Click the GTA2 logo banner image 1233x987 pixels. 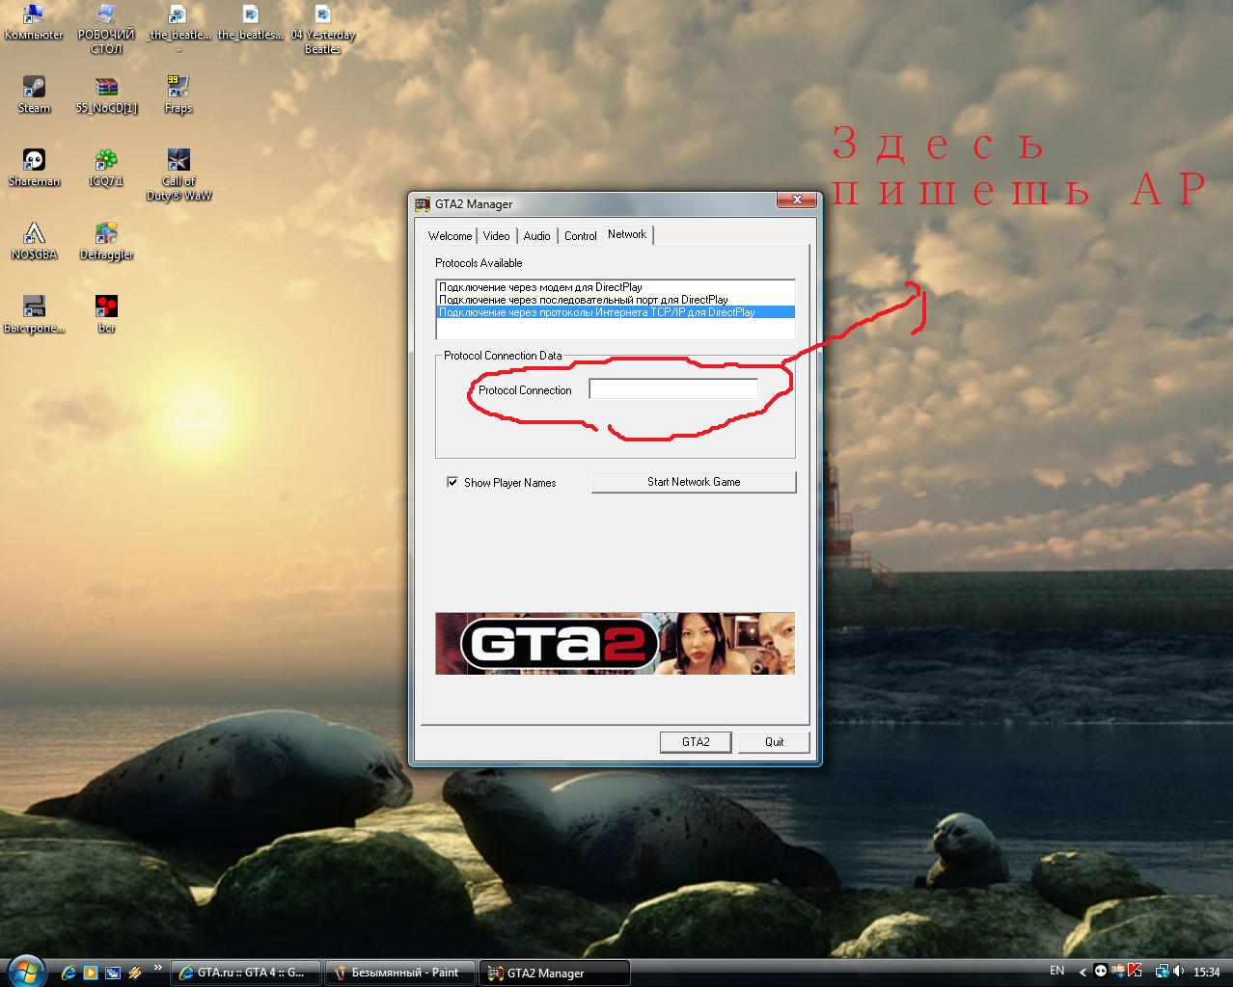[x=615, y=643]
